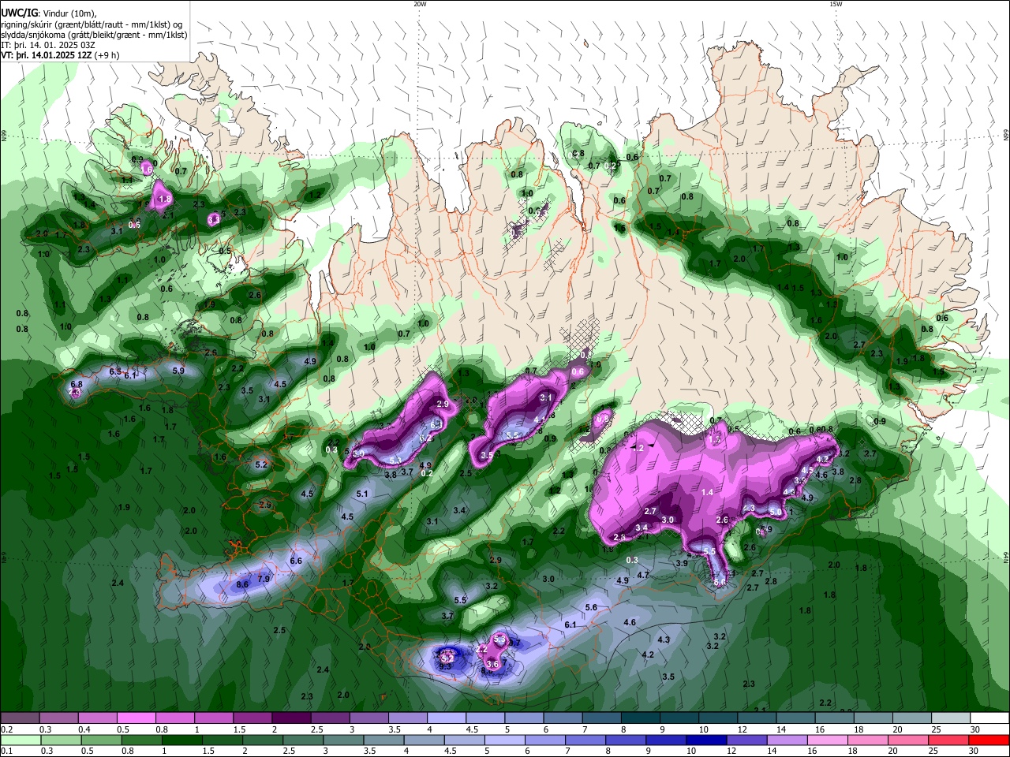The image size is (1010, 757).
Task: Click the '8.6' precipitation value on map
Action: 242,584
